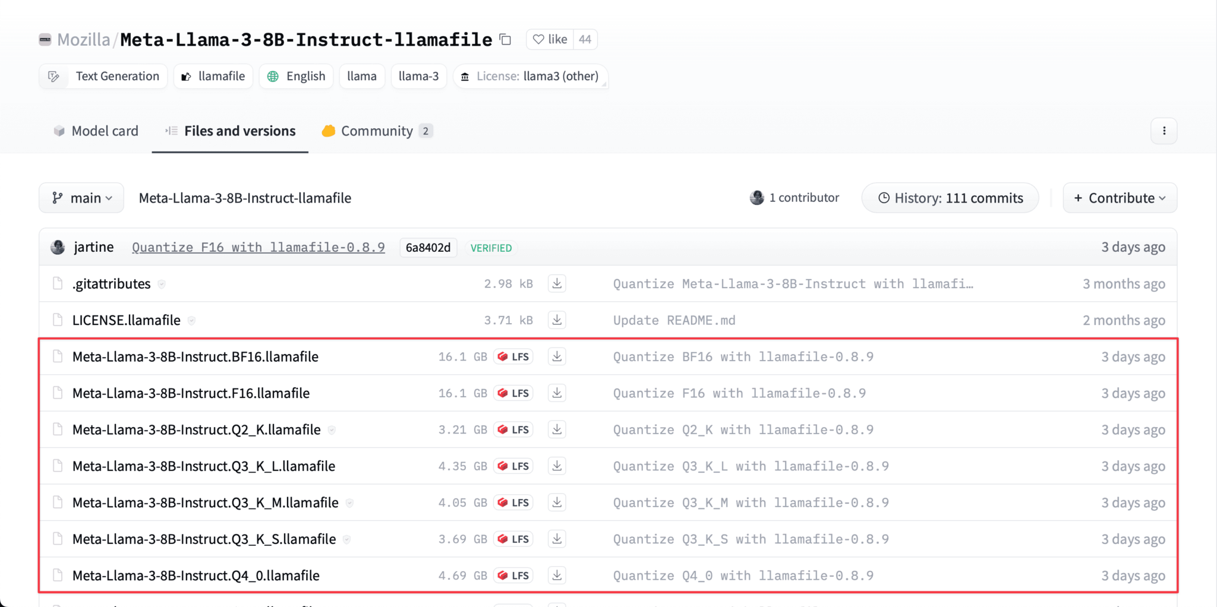Screen dimensions: 1217x607
Task: Download the .gitattributes file
Action: pos(557,284)
